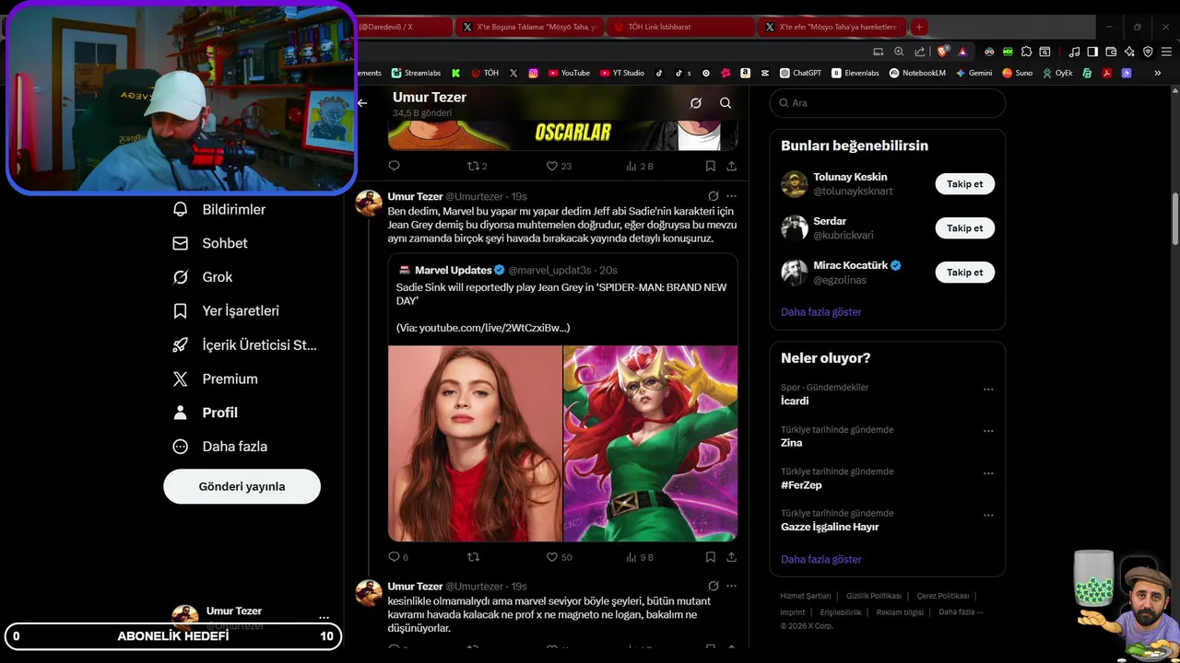Screen dimensions: 1180x663
Task: Follow Serdar with Takip et
Action: (x=964, y=228)
